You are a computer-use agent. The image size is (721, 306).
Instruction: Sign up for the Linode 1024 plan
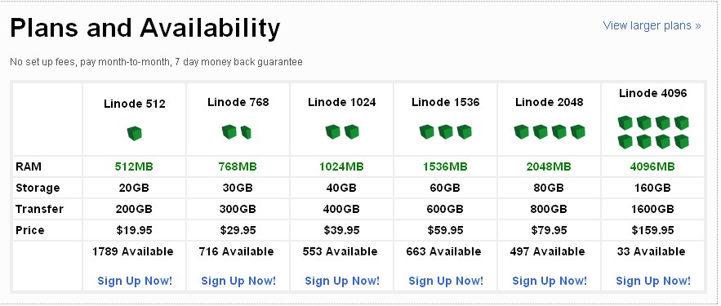pyautogui.click(x=342, y=281)
